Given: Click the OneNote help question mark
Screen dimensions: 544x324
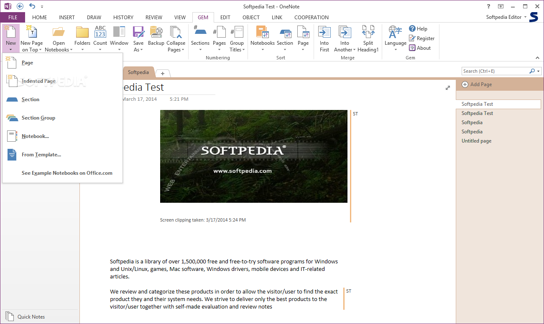Looking at the screenshot, I should (488, 6).
